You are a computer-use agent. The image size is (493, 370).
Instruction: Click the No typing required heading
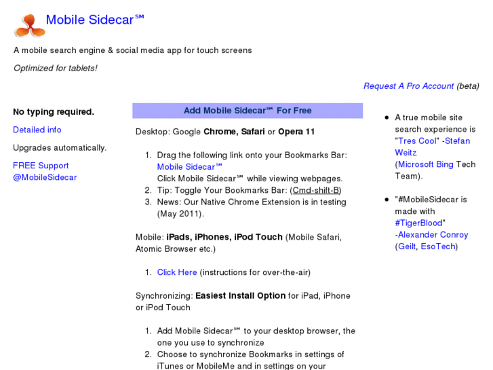[x=54, y=112]
